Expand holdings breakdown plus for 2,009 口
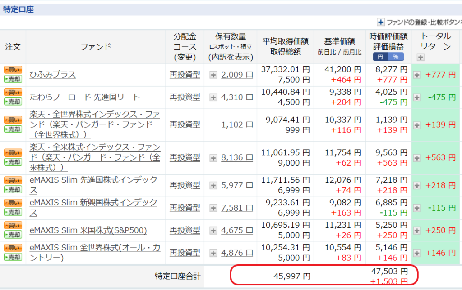This screenshot has width=462, height=290. [213, 75]
